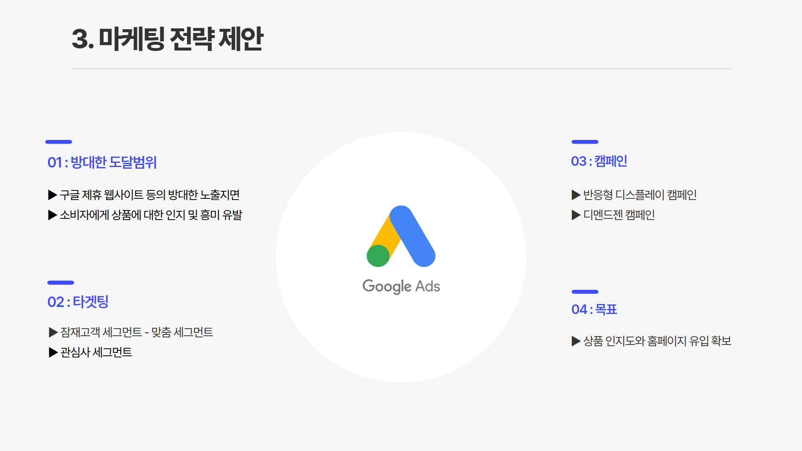Click the Google Ads triangle logo
The image size is (802, 451).
[401, 236]
